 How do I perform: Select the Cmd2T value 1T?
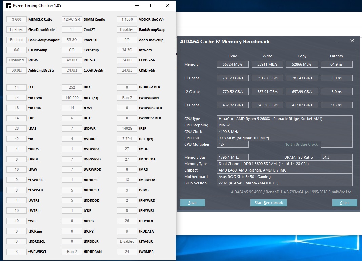click(72, 29)
